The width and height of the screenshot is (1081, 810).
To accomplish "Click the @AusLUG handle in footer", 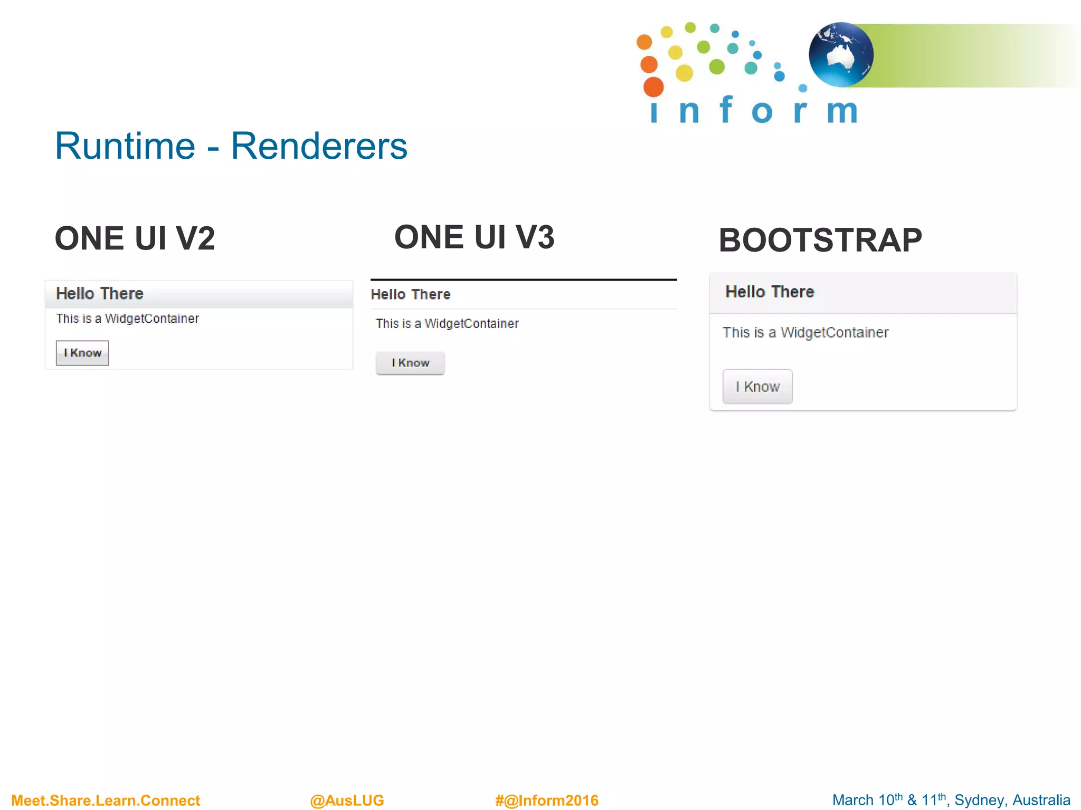I will click(x=347, y=800).
